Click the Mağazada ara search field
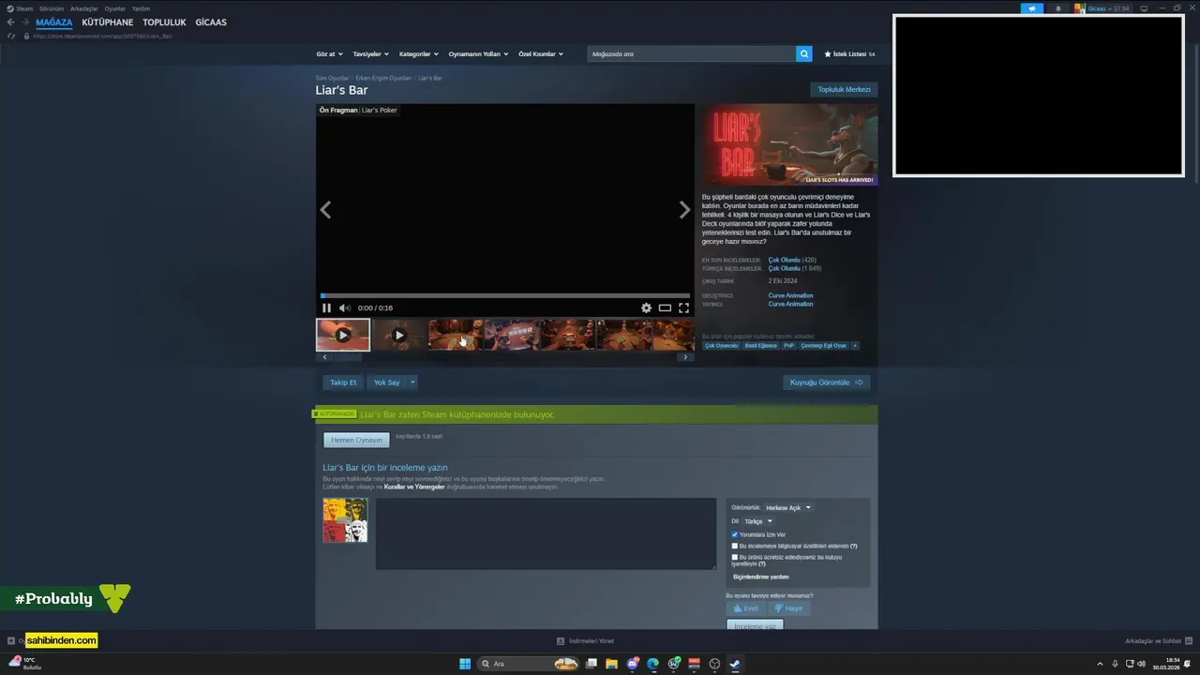This screenshot has width=1200, height=675. [x=692, y=53]
